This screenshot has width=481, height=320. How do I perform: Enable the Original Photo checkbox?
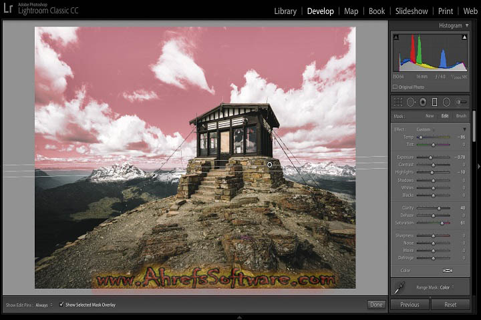[x=395, y=87]
